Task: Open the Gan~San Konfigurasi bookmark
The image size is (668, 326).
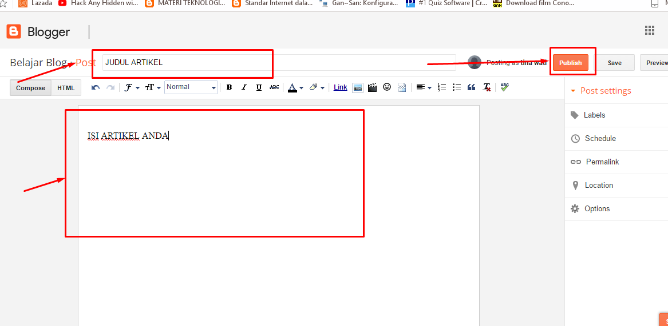Action: pos(359,3)
